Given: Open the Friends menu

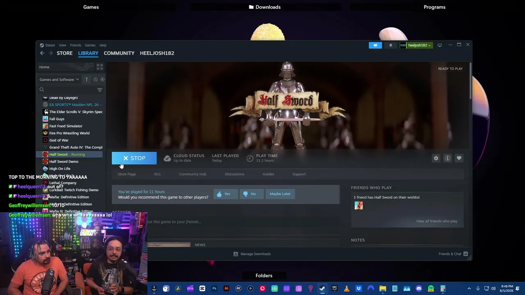Looking at the screenshot, I should [75, 45].
